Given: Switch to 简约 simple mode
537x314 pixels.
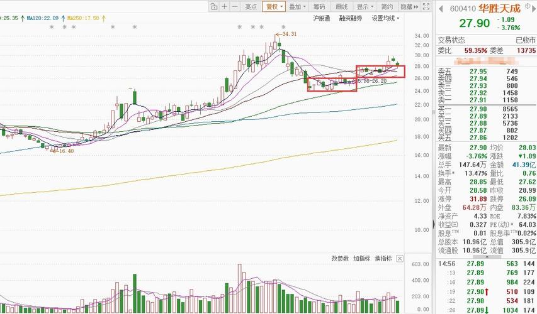Looking at the screenshot, I should pos(387,6).
